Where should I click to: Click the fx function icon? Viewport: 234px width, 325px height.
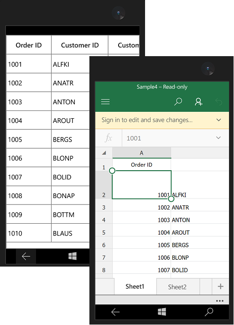click(109, 138)
